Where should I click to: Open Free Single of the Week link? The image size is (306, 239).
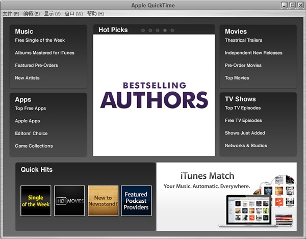point(40,40)
